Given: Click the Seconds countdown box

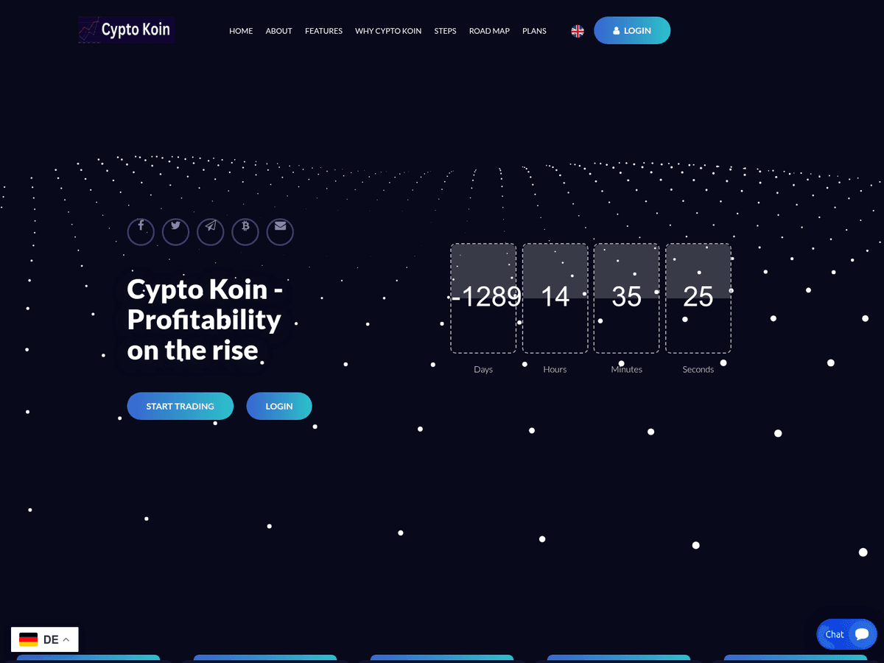Looking at the screenshot, I should (x=698, y=298).
